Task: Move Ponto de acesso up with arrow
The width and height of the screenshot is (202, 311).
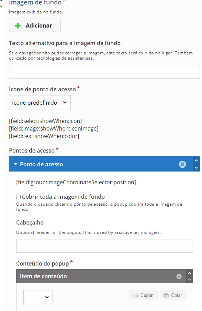Action: coord(196,160)
